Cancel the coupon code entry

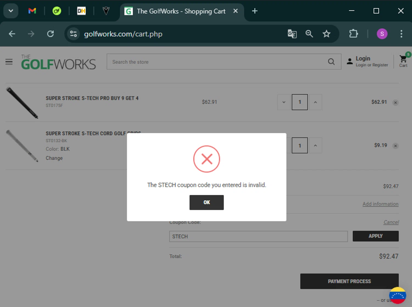391,222
